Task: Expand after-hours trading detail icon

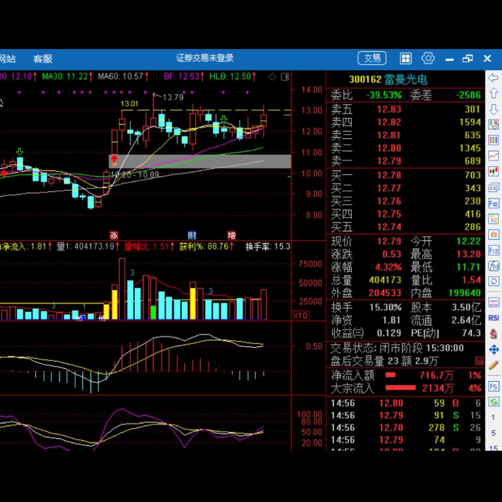Action: 479,361
